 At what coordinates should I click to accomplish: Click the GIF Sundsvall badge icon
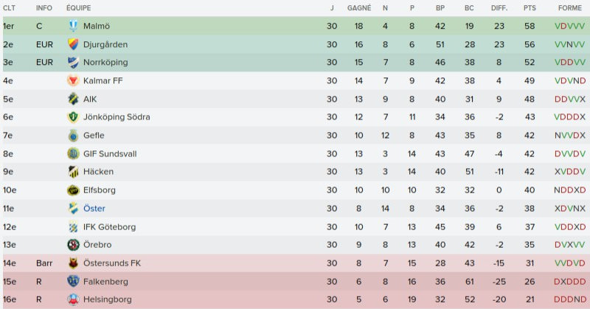[x=73, y=153]
